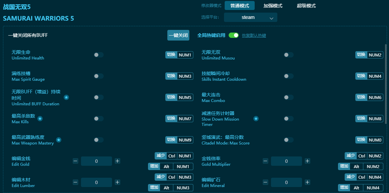The width and height of the screenshot is (389, 193).
Task: Click the 恢复默认热键 link
Action: coord(254,36)
